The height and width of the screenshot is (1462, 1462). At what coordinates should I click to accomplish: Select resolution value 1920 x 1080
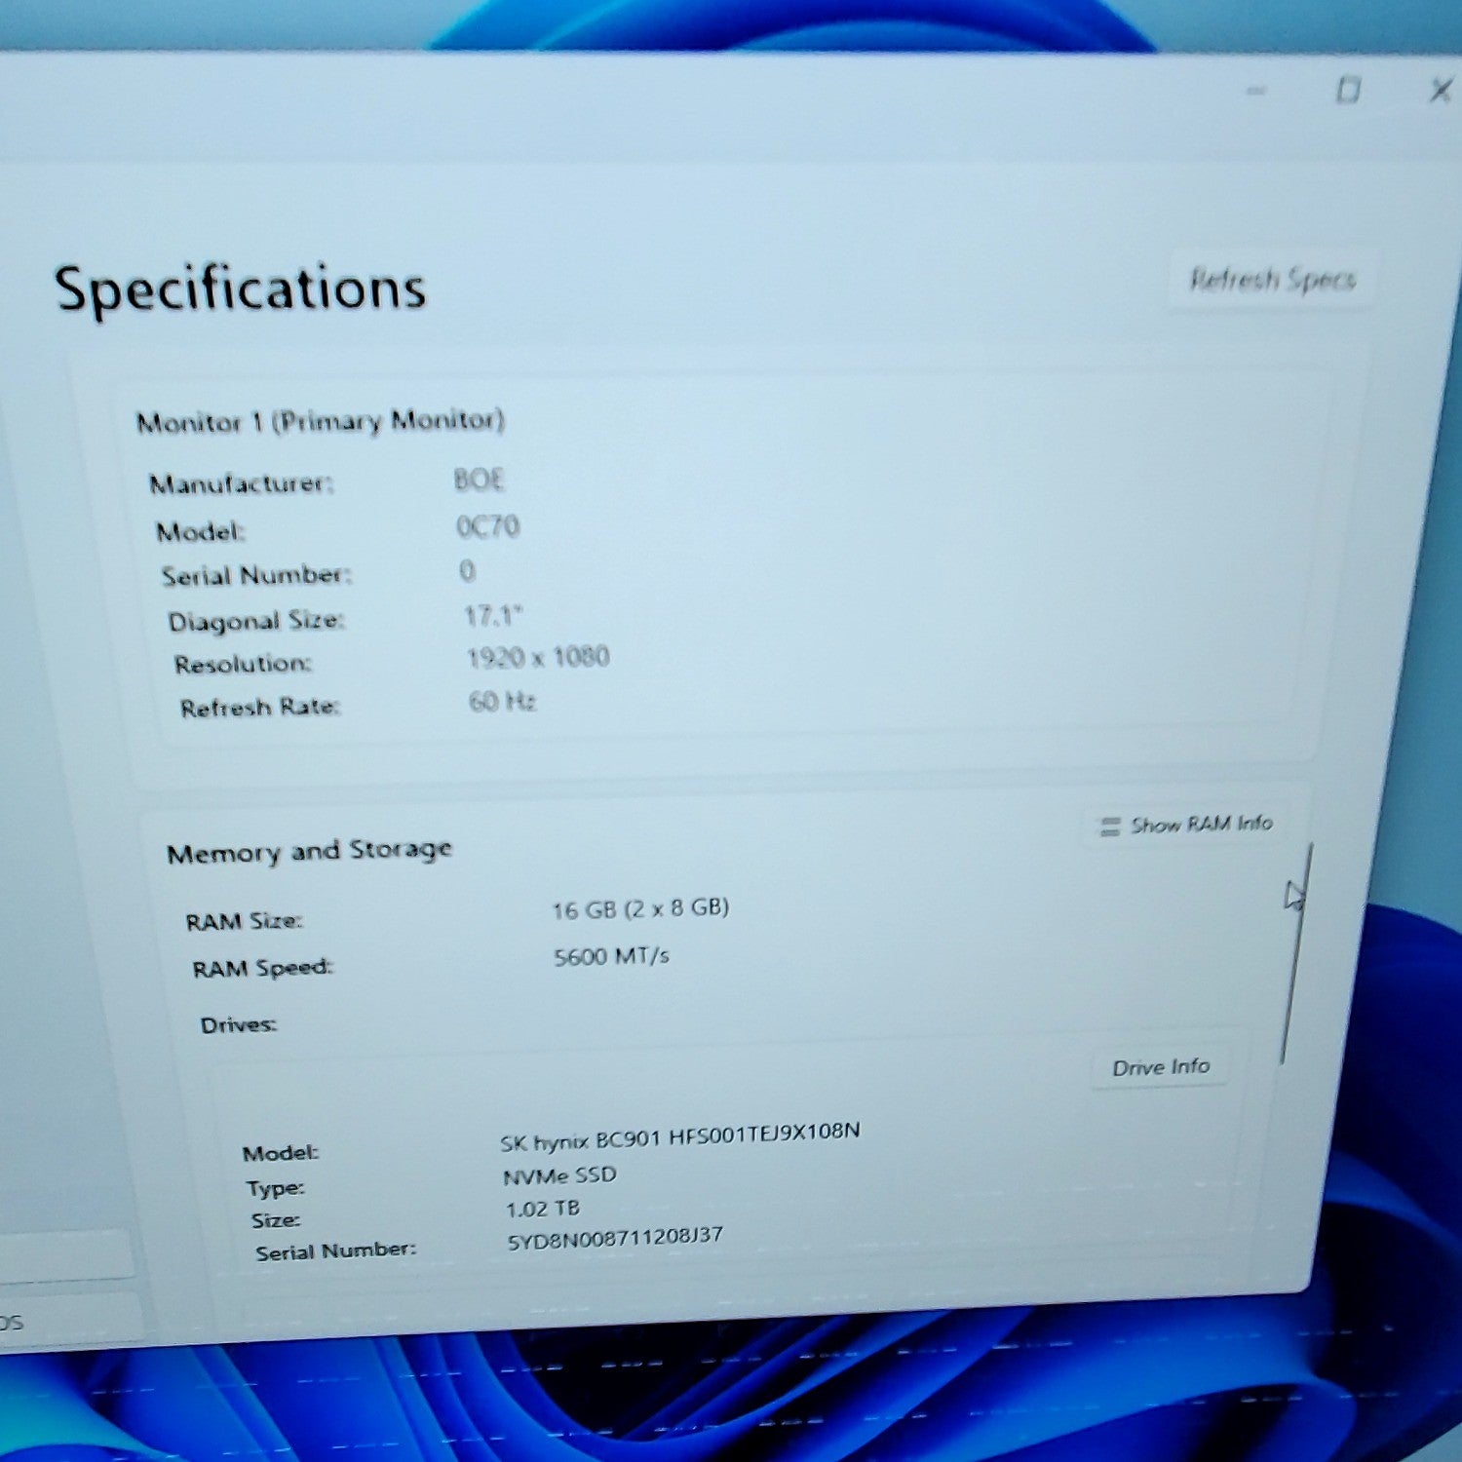(538, 658)
